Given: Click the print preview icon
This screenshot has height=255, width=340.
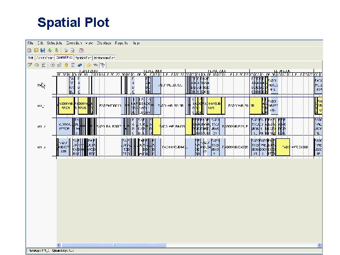Looking at the screenshot, I should pyautogui.click(x=72, y=51).
